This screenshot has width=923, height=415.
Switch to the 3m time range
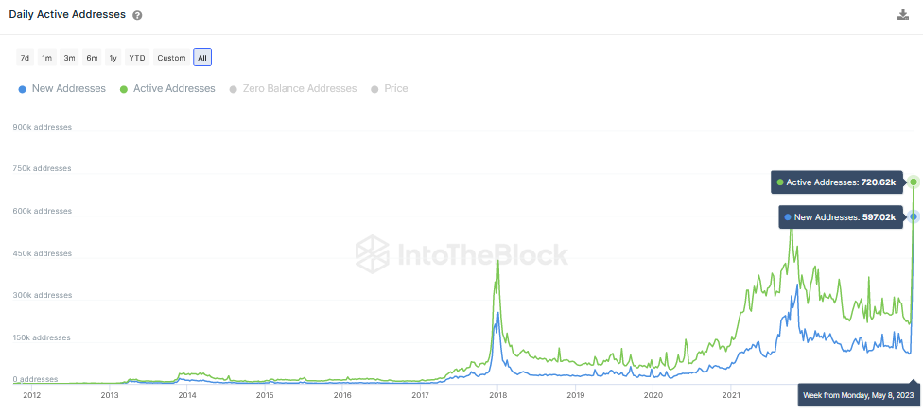[69, 58]
